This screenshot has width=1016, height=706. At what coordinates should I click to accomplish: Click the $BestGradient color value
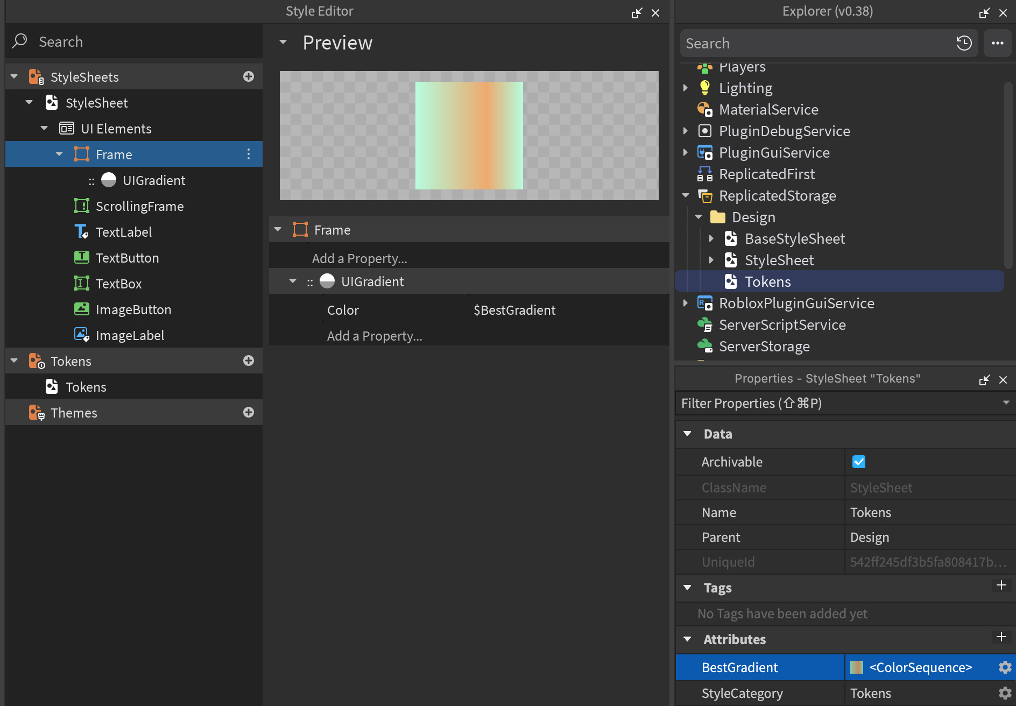[x=514, y=310]
